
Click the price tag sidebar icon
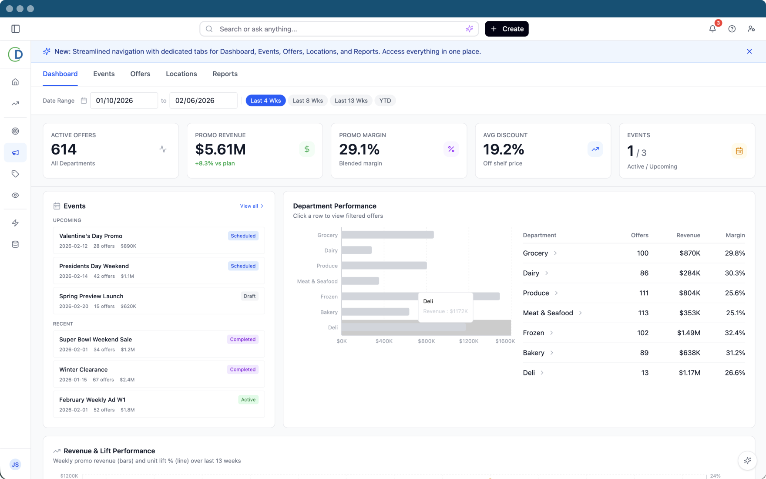(x=15, y=174)
